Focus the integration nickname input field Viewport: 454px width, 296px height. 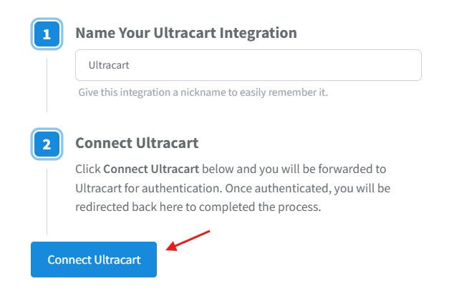tap(248, 65)
